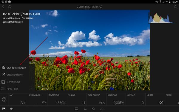Tap the flag pick icon
The height and width of the screenshot is (112, 179).
[4, 109]
